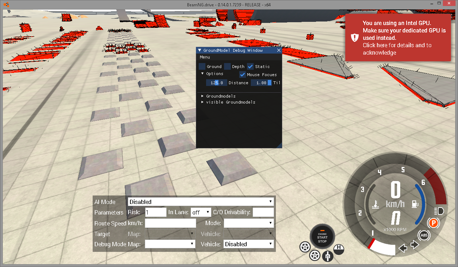The image size is (458, 267).
Task: Click the shield warning icon in notification
Action: coord(354,37)
